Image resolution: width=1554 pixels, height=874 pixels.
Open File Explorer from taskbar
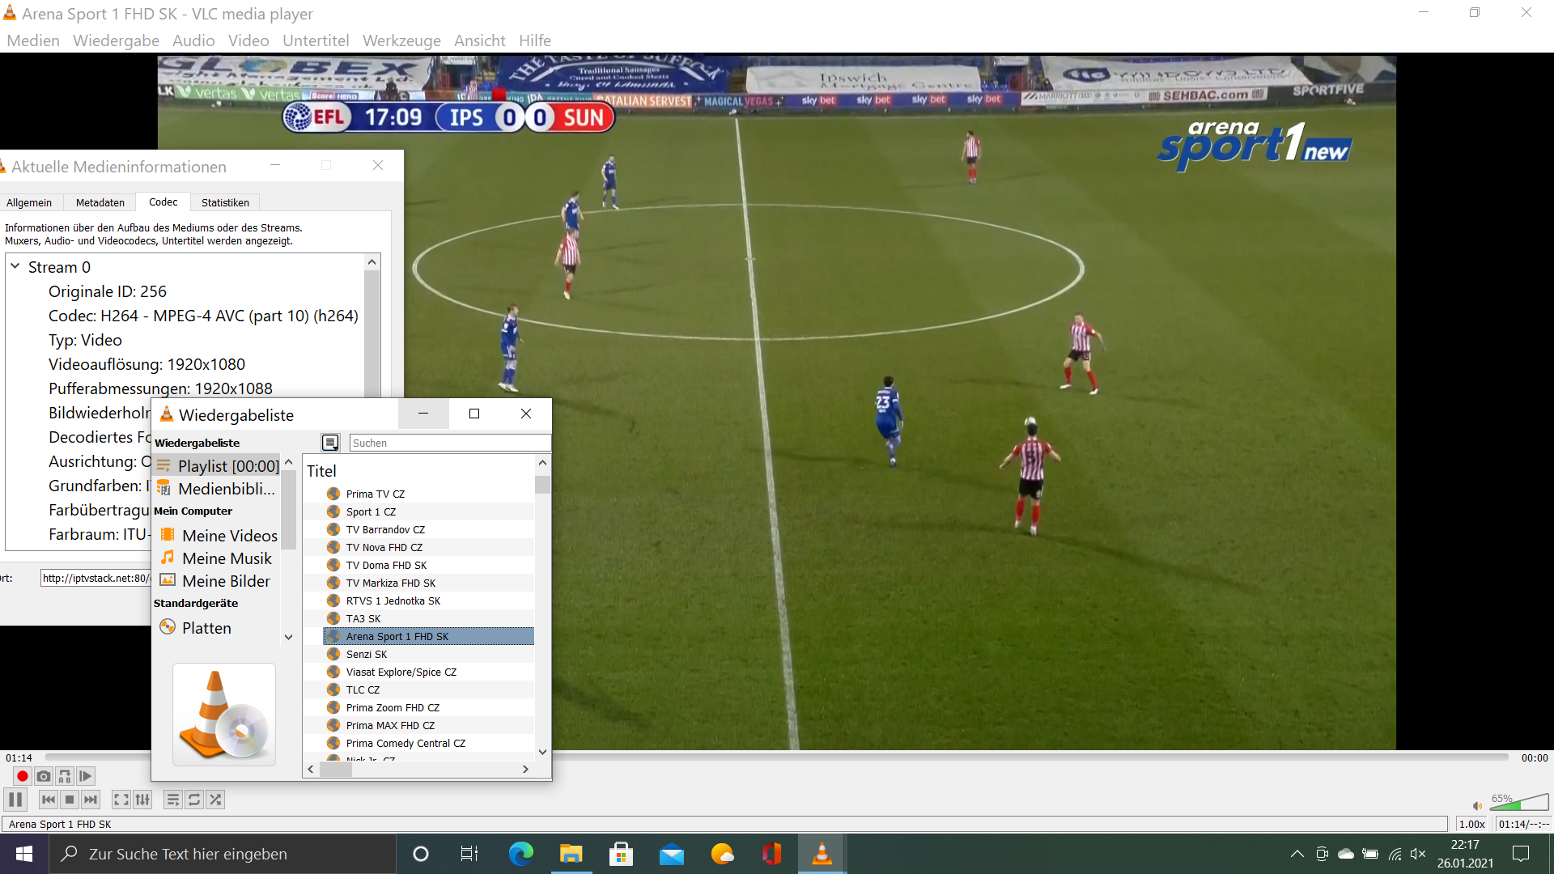coord(571,854)
